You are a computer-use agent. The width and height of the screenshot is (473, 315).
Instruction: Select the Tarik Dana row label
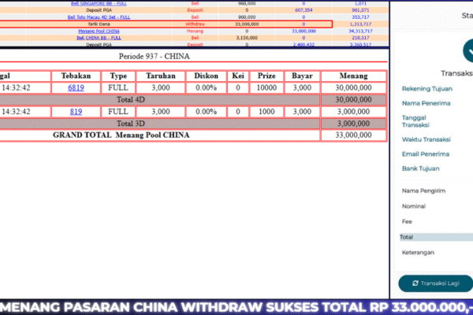tap(99, 24)
